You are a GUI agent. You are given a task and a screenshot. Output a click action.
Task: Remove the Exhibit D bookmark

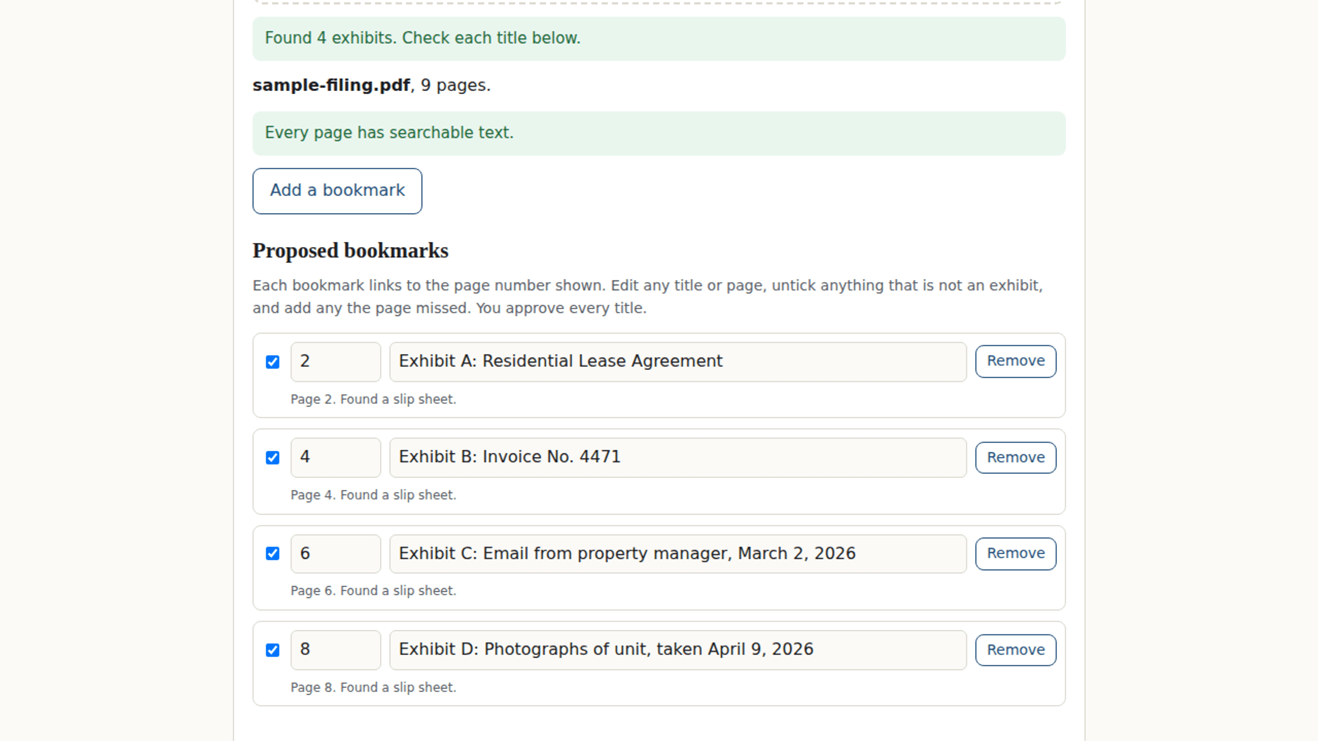point(1016,650)
